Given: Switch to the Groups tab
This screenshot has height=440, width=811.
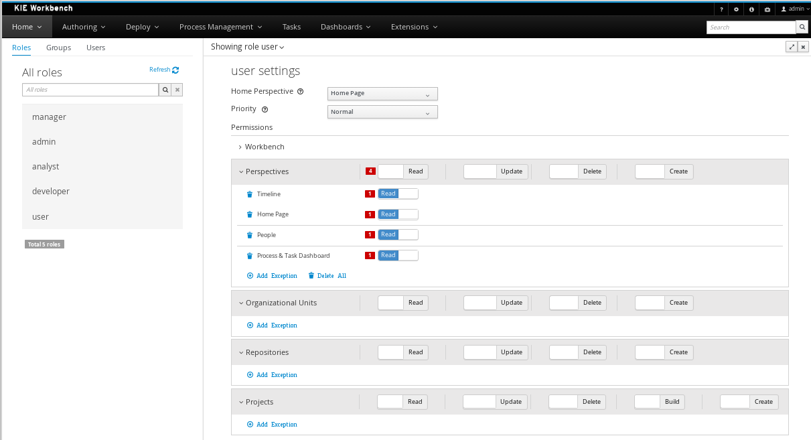Looking at the screenshot, I should 58,48.
